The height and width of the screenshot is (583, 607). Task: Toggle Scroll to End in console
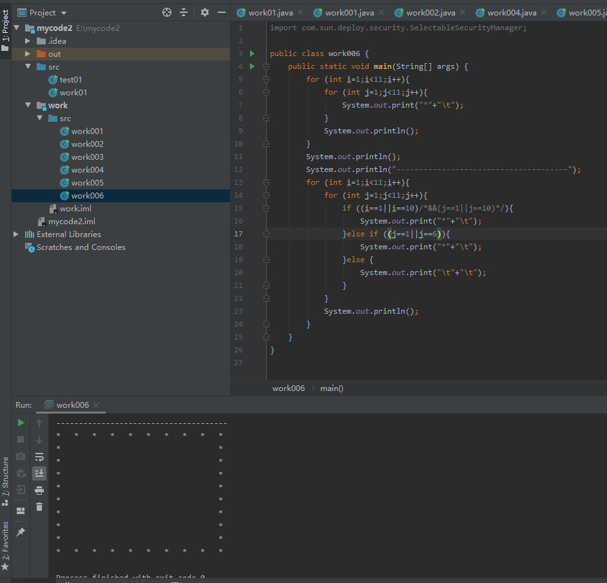point(39,473)
